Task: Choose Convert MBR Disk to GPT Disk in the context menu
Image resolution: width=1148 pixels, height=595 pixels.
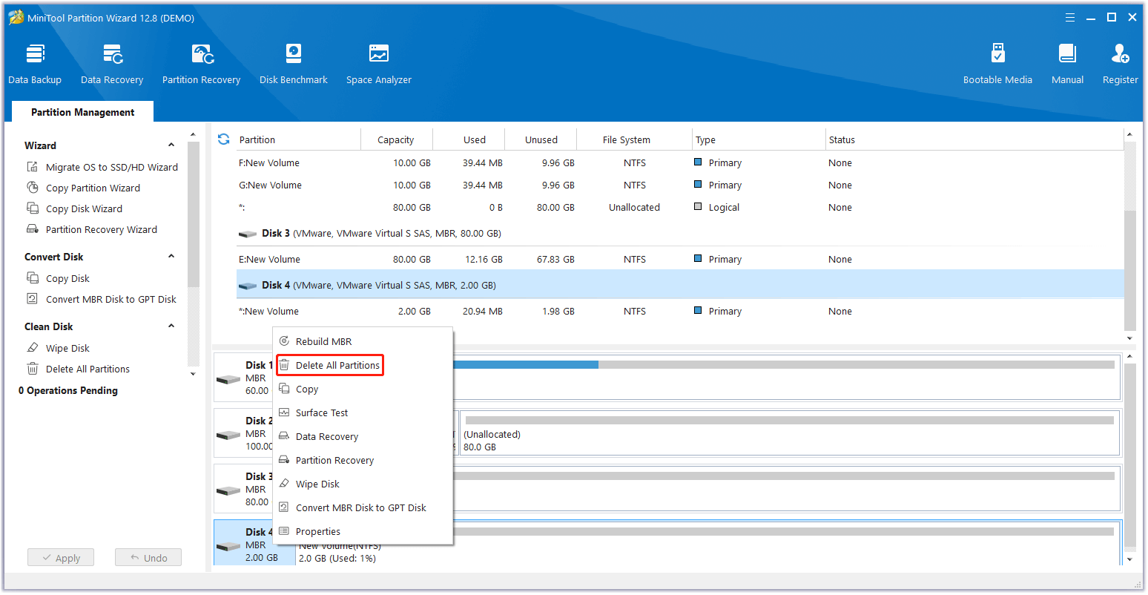Action: tap(363, 507)
